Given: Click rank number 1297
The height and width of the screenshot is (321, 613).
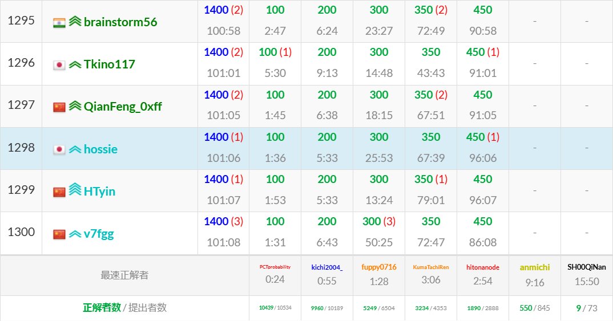Looking at the screenshot, I should pos(21,105).
